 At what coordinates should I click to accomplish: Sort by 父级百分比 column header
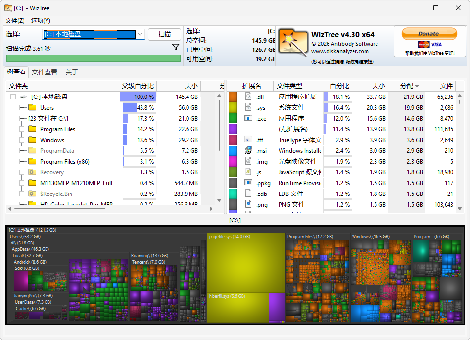coord(138,86)
